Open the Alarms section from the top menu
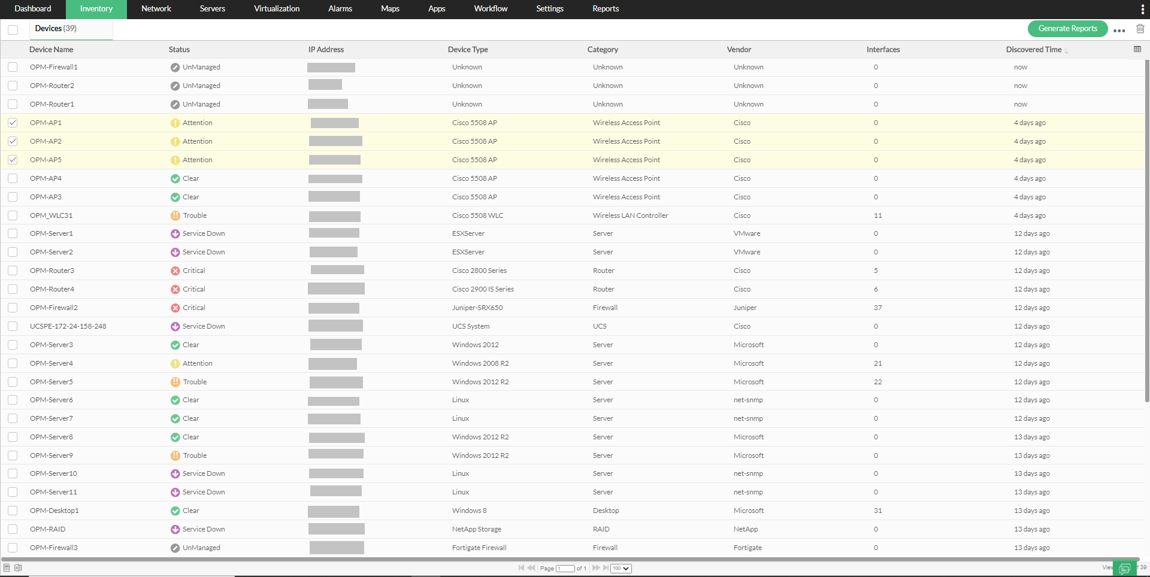Viewport: 1150px width, 577px height. tap(340, 8)
